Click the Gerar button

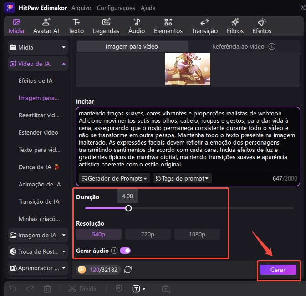coord(278,270)
